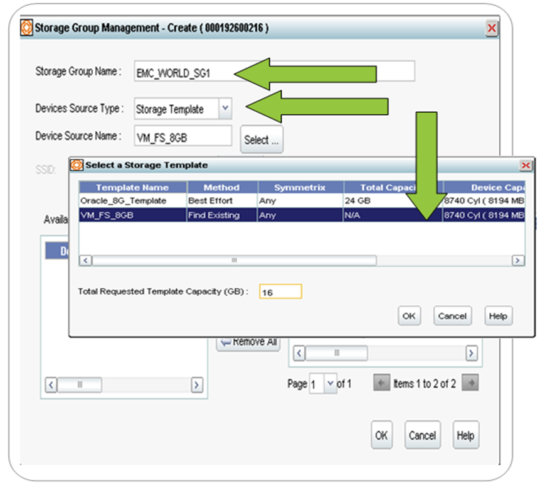This screenshot has height=483, width=540.
Task: Select the Oracle_8G_Template row
Action: pos(302,201)
